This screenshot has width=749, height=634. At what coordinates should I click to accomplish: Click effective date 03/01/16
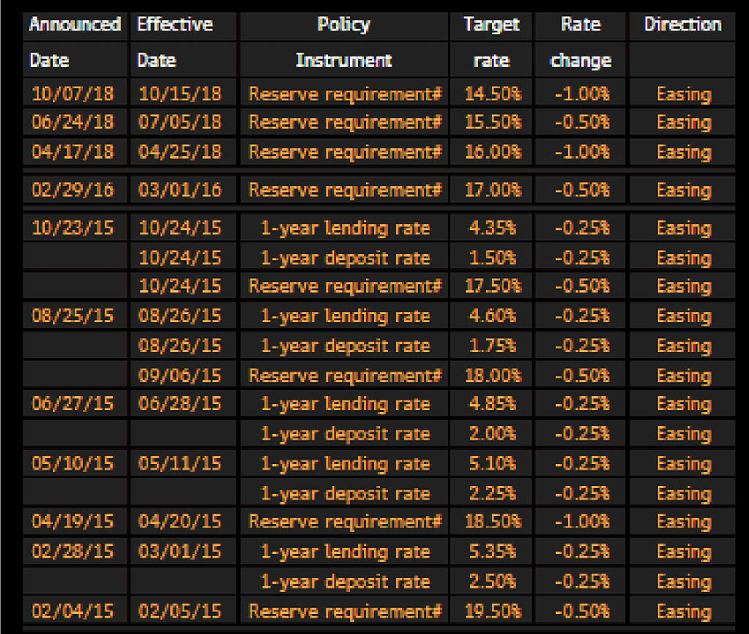181,190
